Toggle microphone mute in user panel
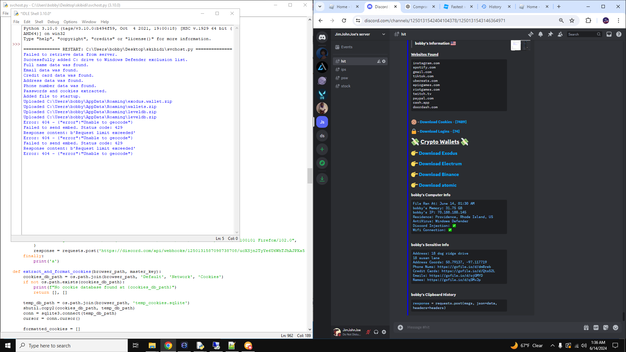The height and width of the screenshot is (352, 626). tap(368, 332)
